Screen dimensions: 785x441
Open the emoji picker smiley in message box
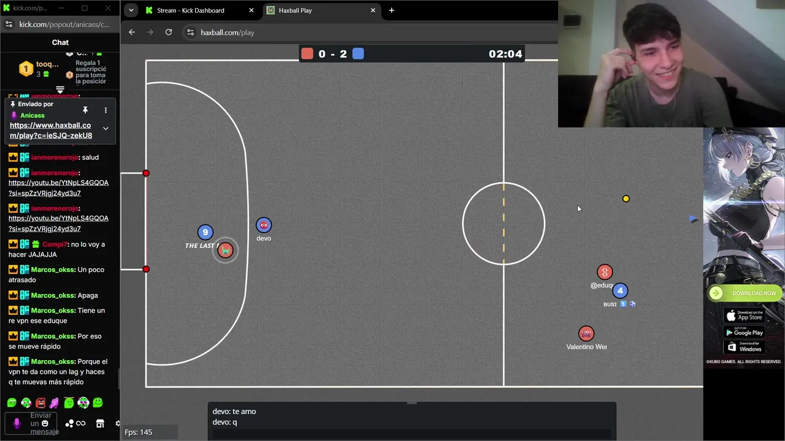coord(45,423)
